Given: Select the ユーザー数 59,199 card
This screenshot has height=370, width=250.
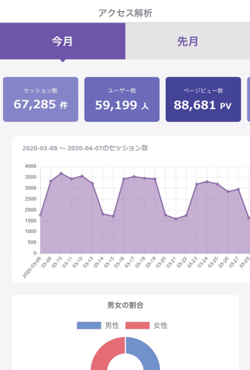Looking at the screenshot, I should pyautogui.click(x=122, y=100).
